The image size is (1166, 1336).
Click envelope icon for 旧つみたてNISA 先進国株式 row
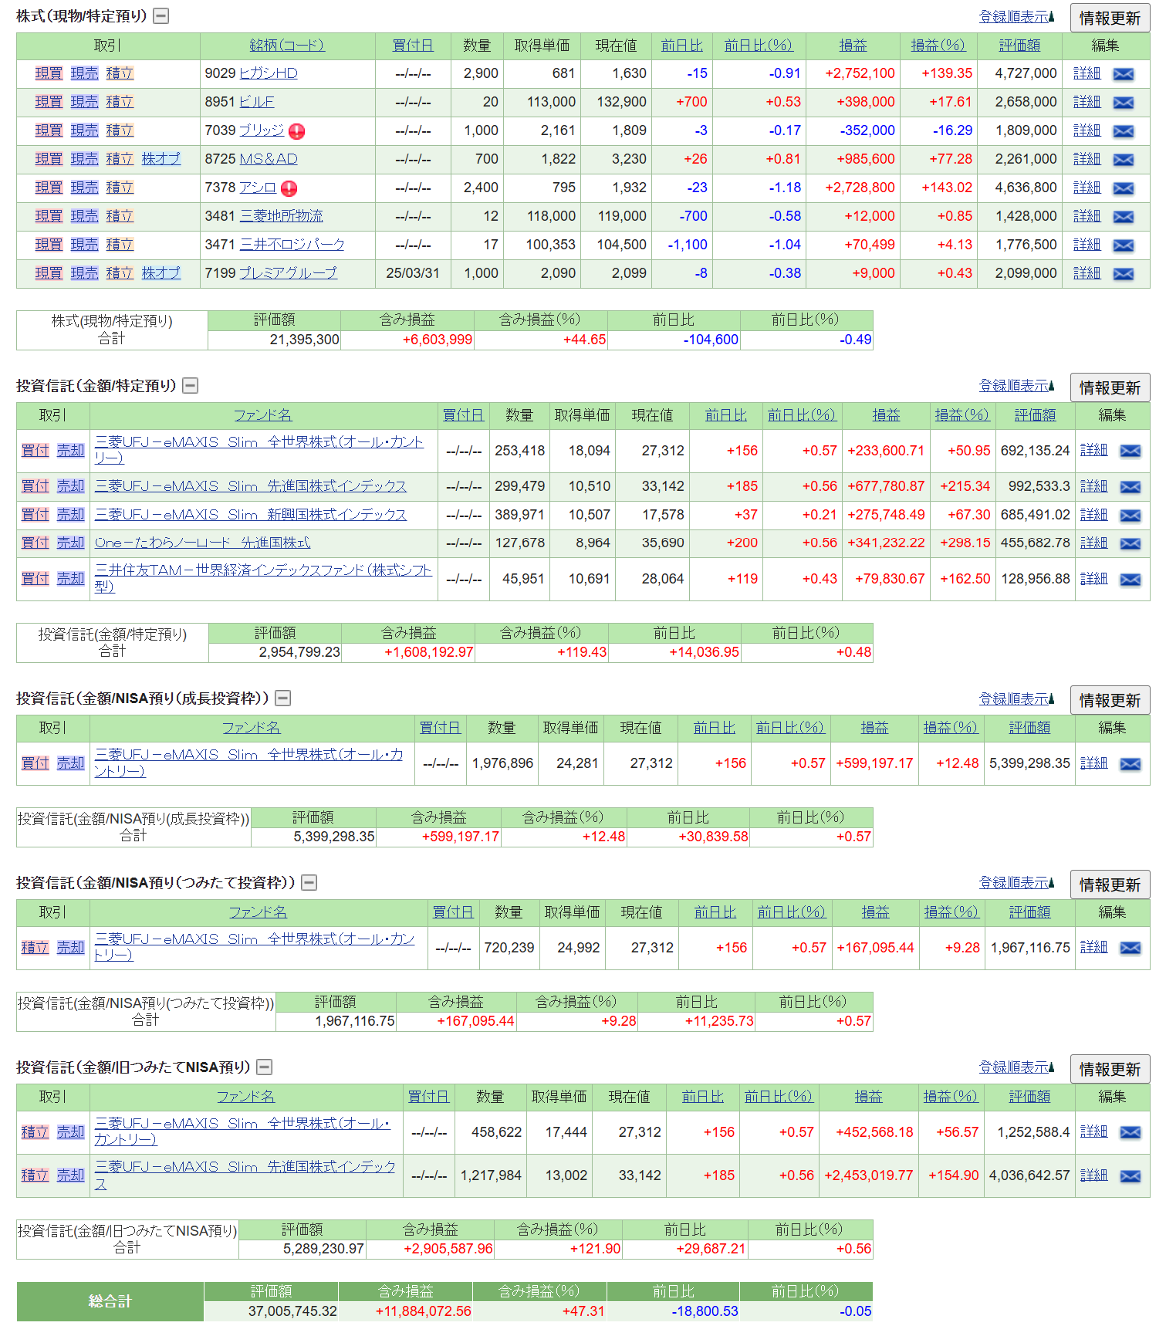pyautogui.click(x=1131, y=1176)
